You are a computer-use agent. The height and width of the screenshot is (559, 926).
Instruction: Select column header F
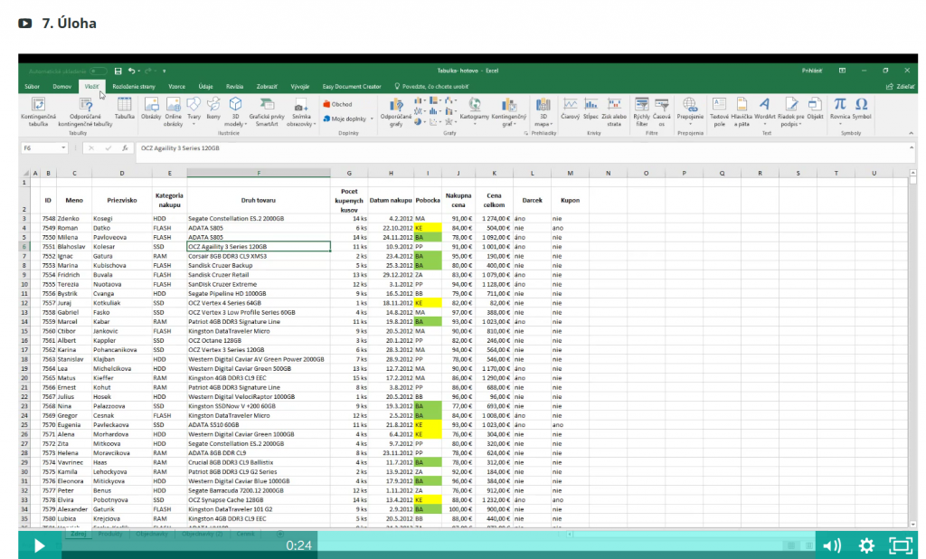pyautogui.click(x=258, y=173)
